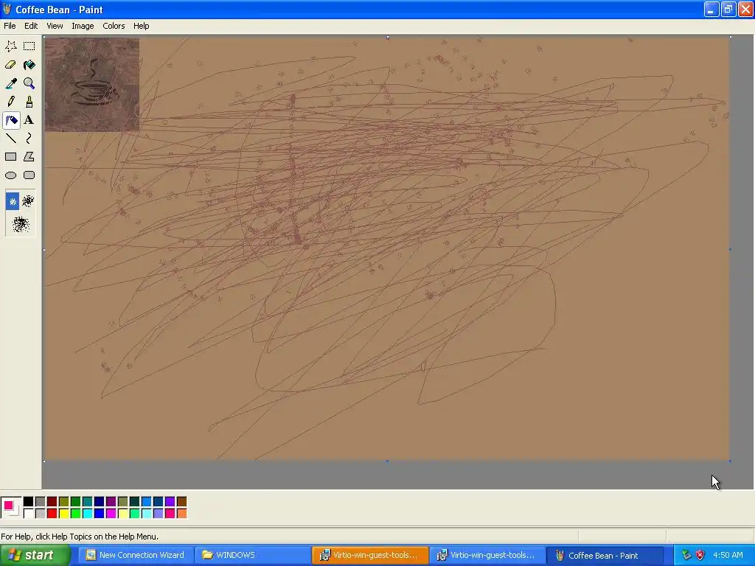Screen dimensions: 755x566
Task: Open the Edit menu
Action: coord(31,26)
